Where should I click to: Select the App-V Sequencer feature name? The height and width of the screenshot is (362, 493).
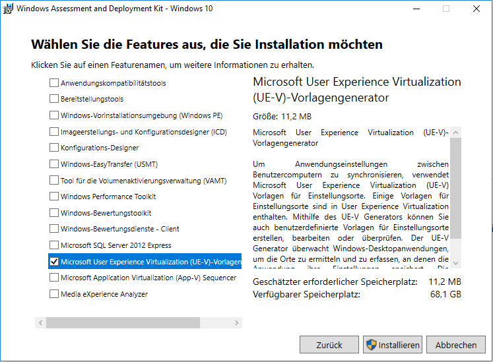pos(148,278)
